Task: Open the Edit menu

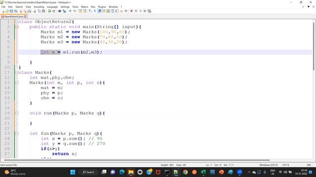Action: pos(10,7)
